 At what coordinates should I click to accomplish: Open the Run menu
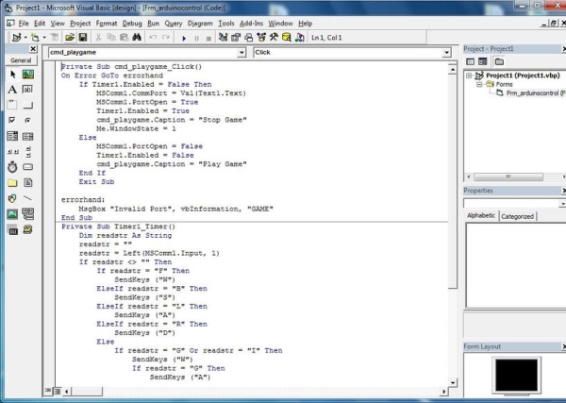point(153,24)
